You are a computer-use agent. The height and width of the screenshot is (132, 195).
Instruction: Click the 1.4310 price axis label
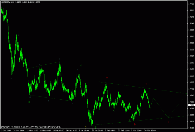pyautogui.click(x=191, y=102)
